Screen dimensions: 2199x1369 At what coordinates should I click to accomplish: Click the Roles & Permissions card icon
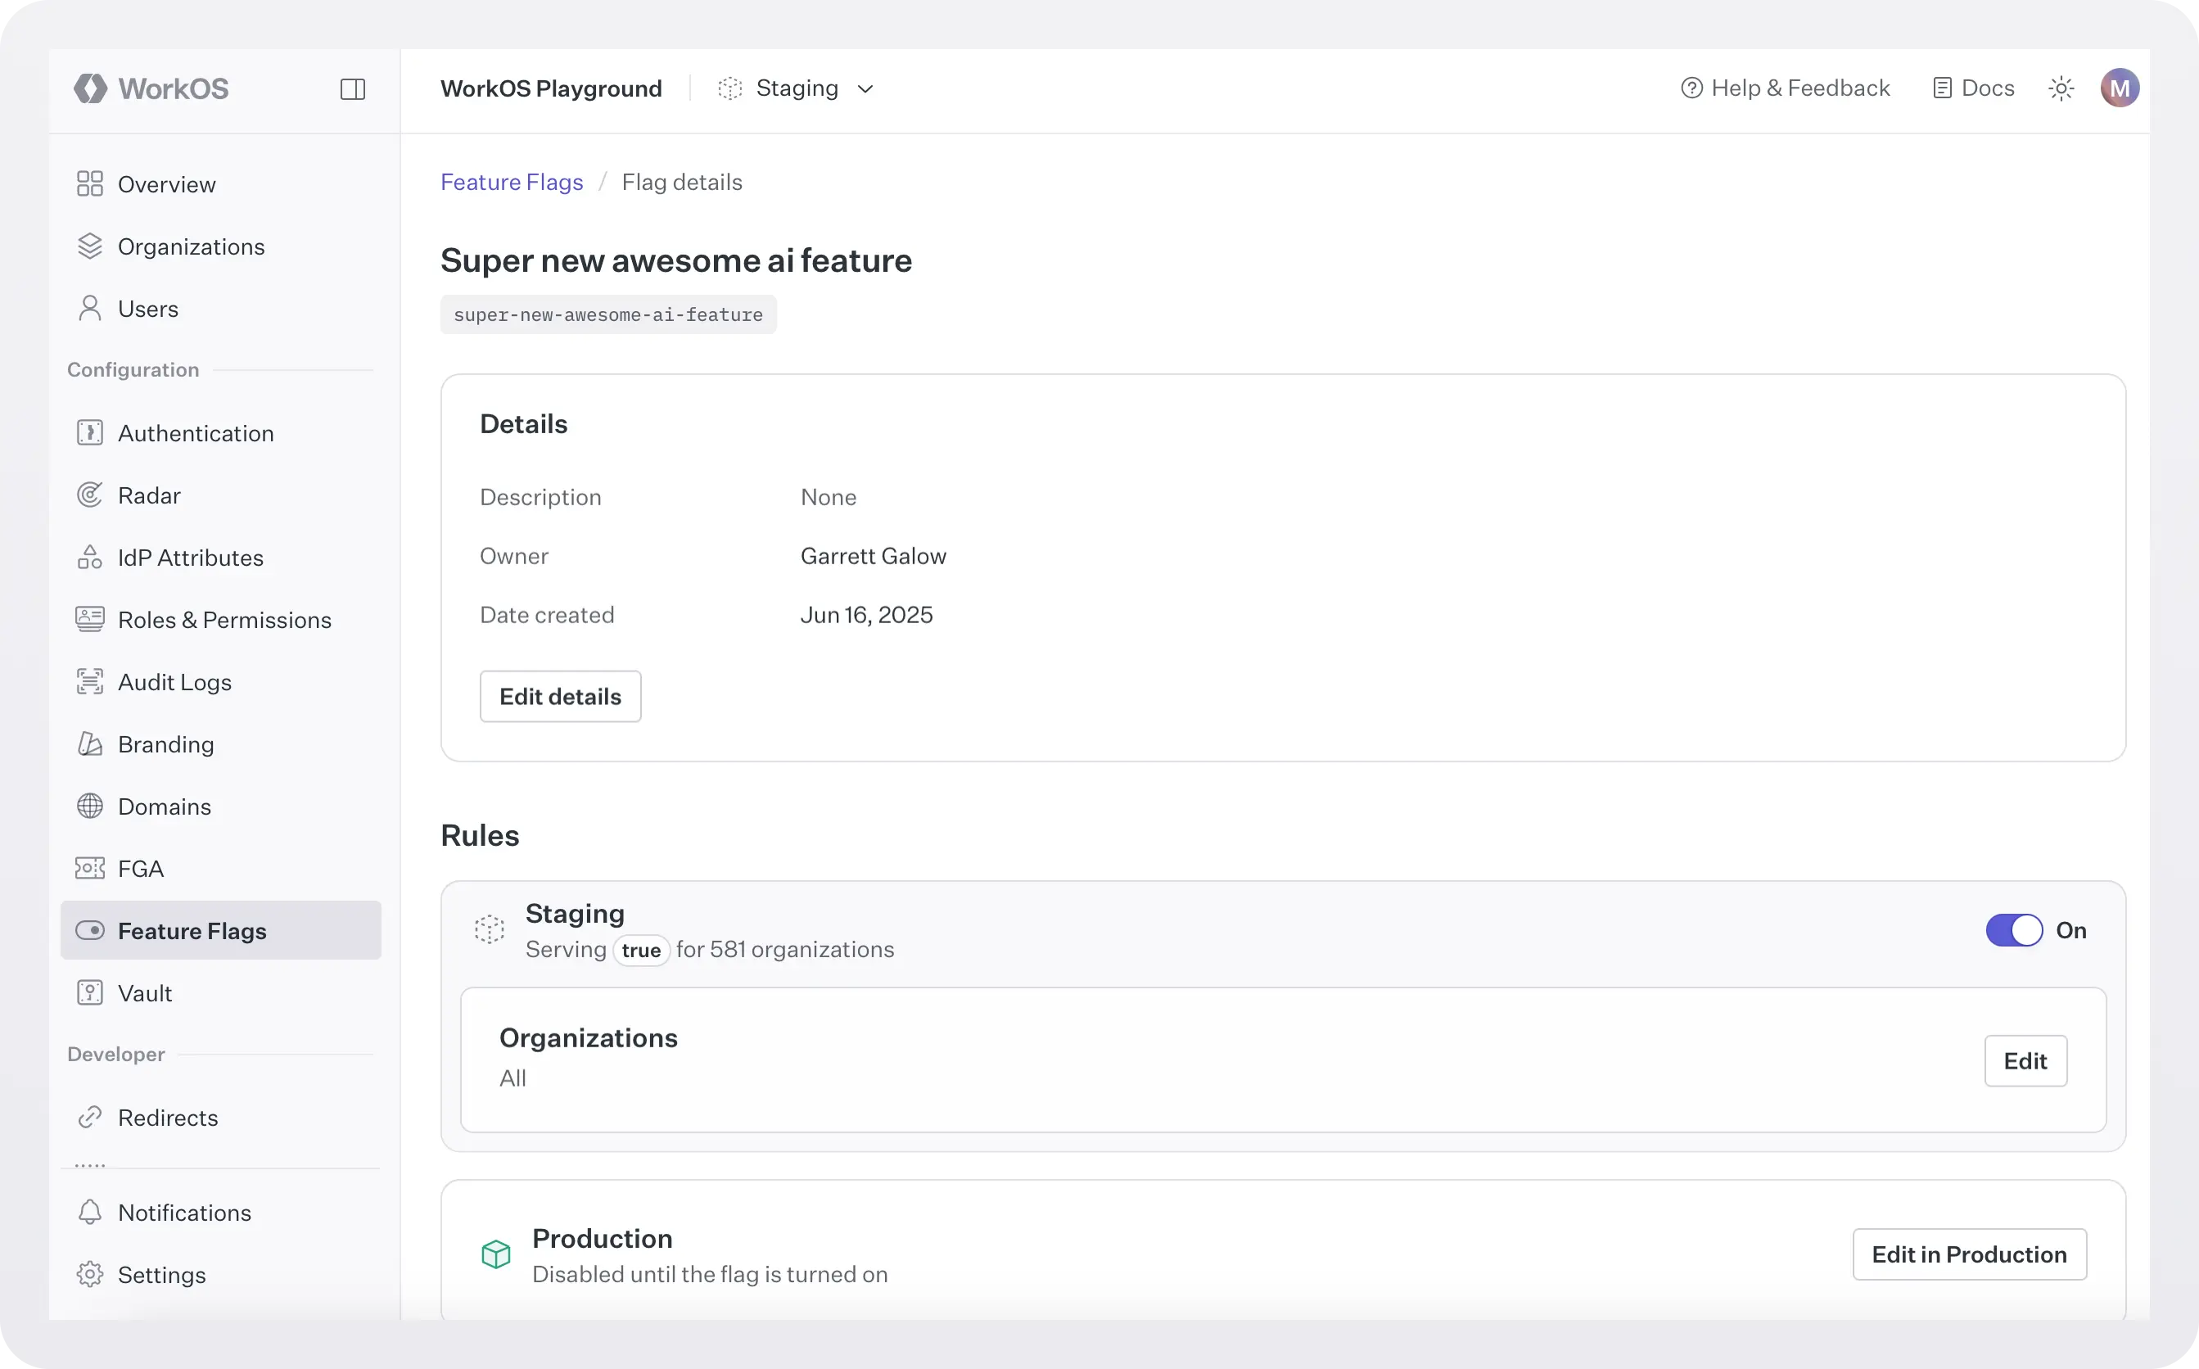coord(89,619)
